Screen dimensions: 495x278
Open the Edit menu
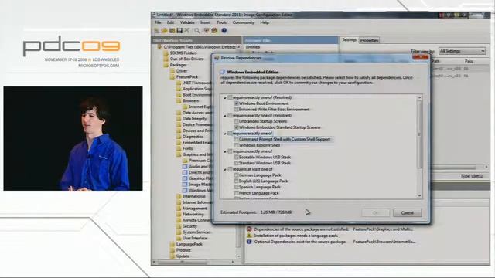pyautogui.click(x=170, y=22)
